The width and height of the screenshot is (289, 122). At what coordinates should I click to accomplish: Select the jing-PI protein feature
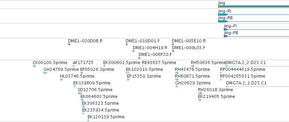256,29
